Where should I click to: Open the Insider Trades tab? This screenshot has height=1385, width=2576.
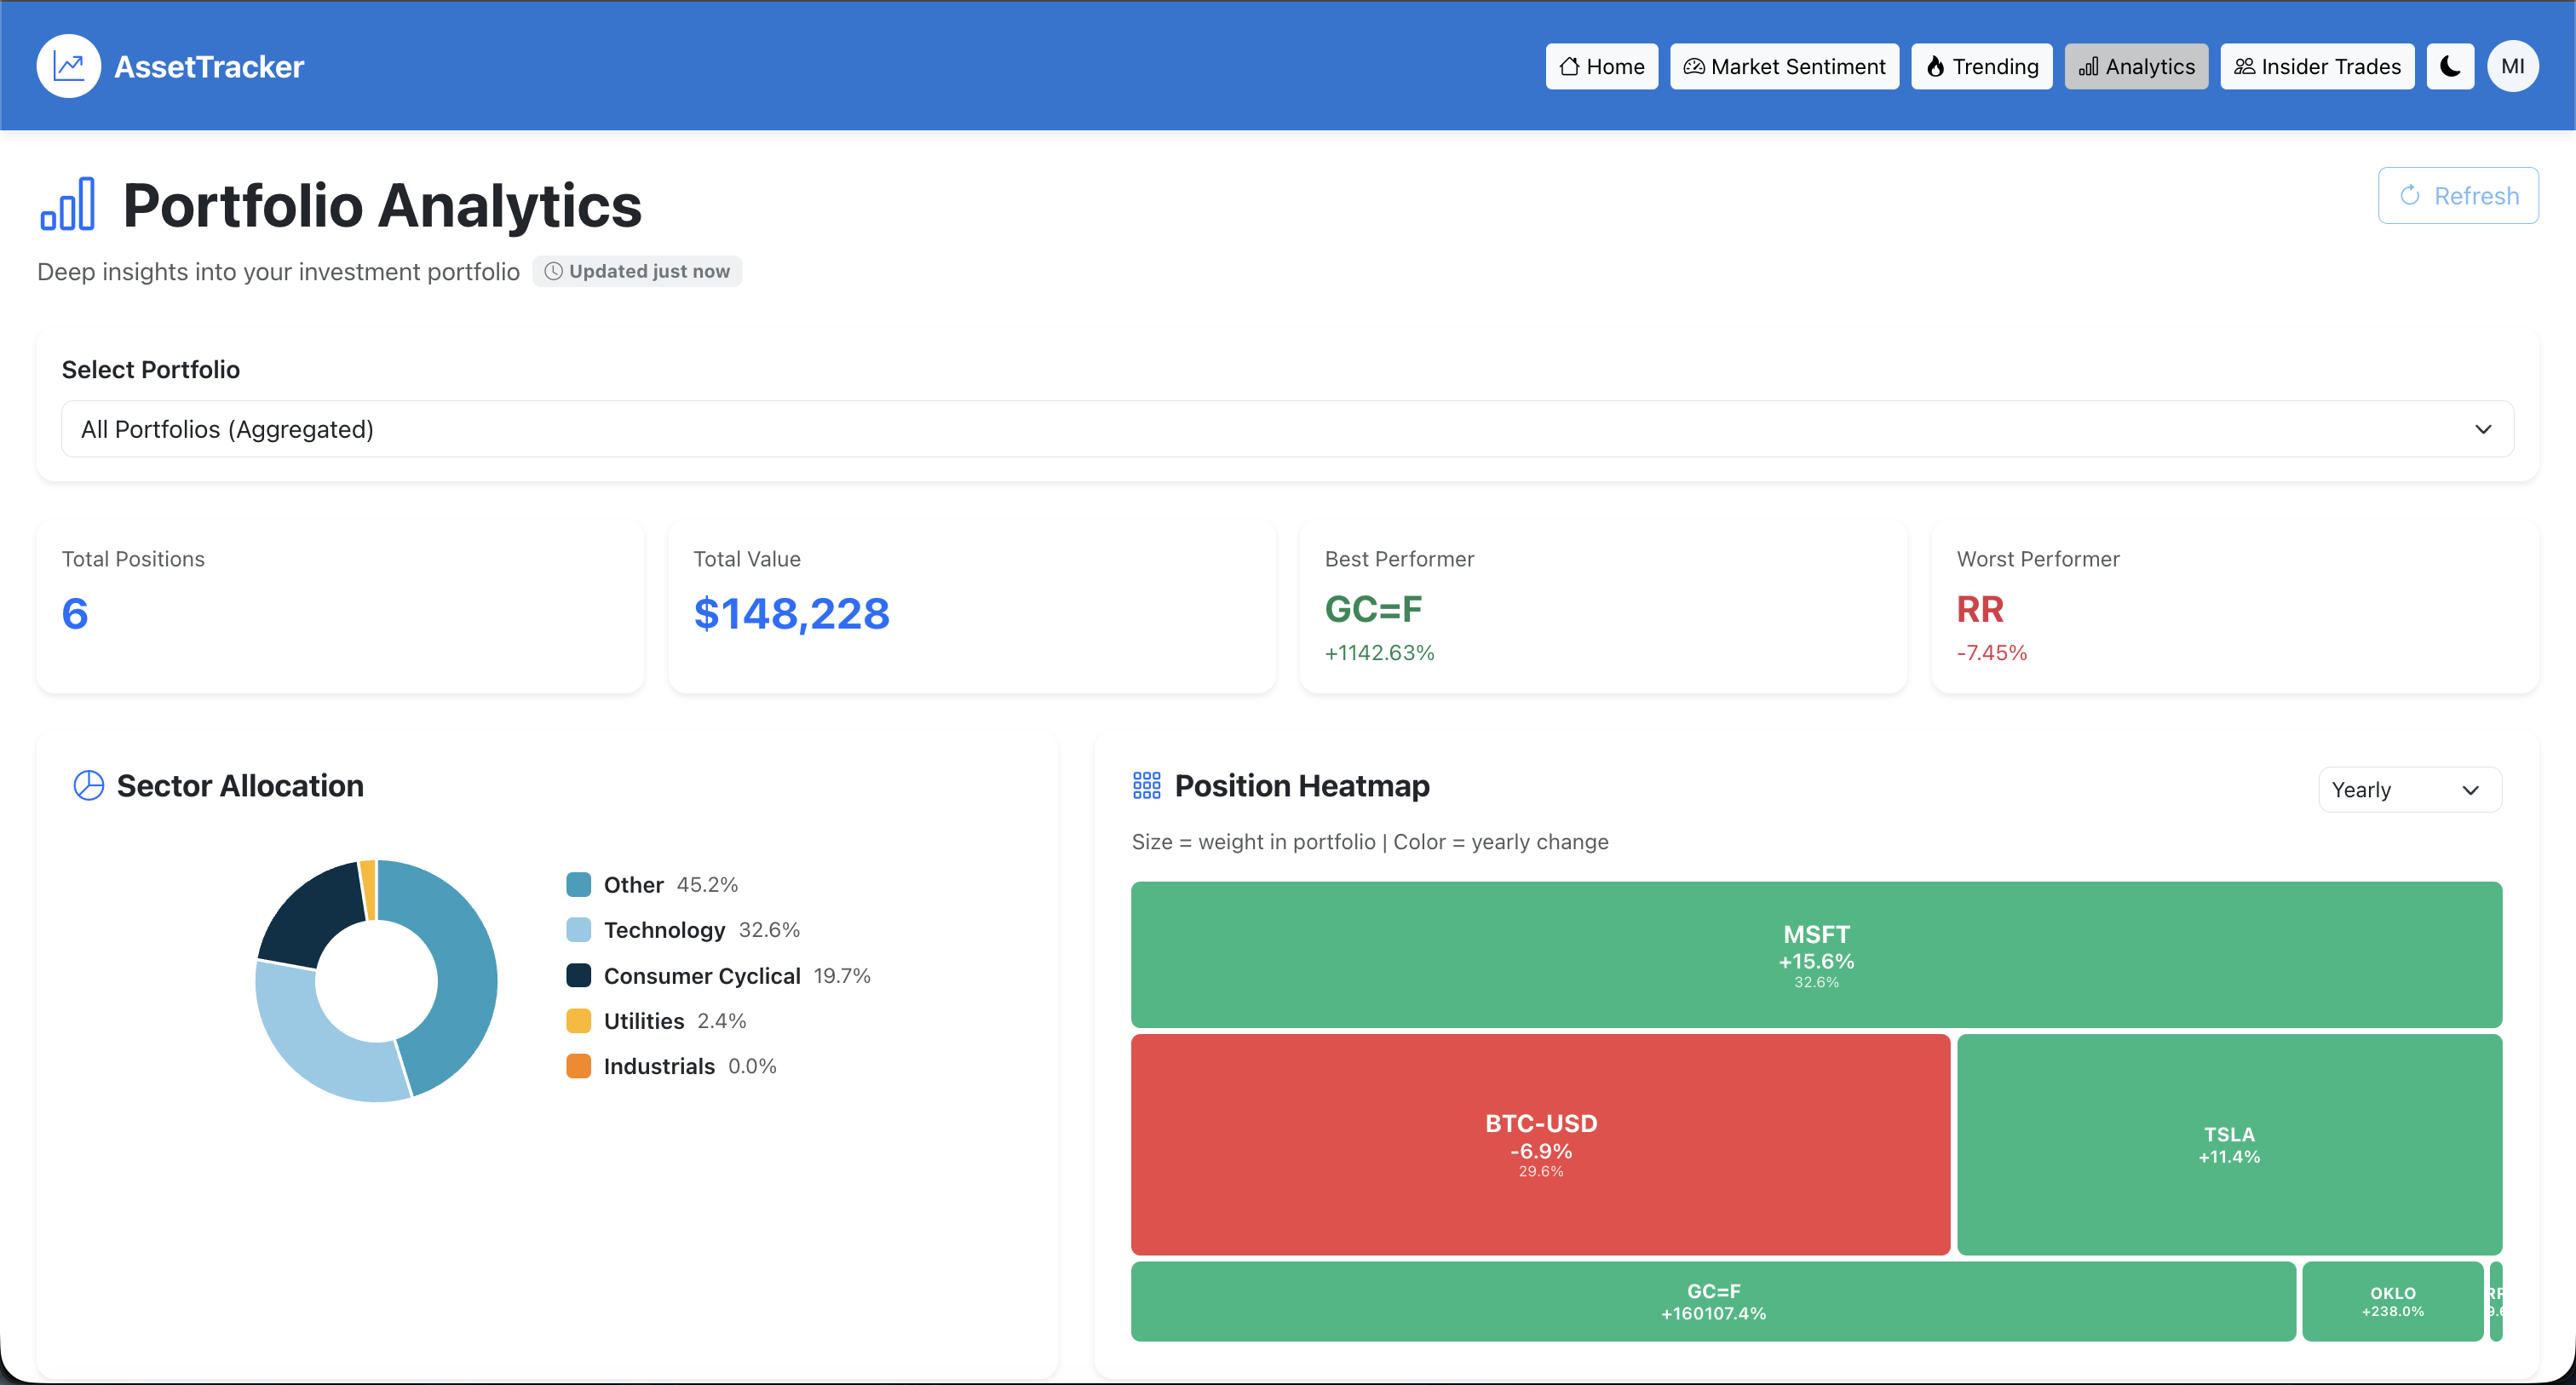click(2317, 66)
